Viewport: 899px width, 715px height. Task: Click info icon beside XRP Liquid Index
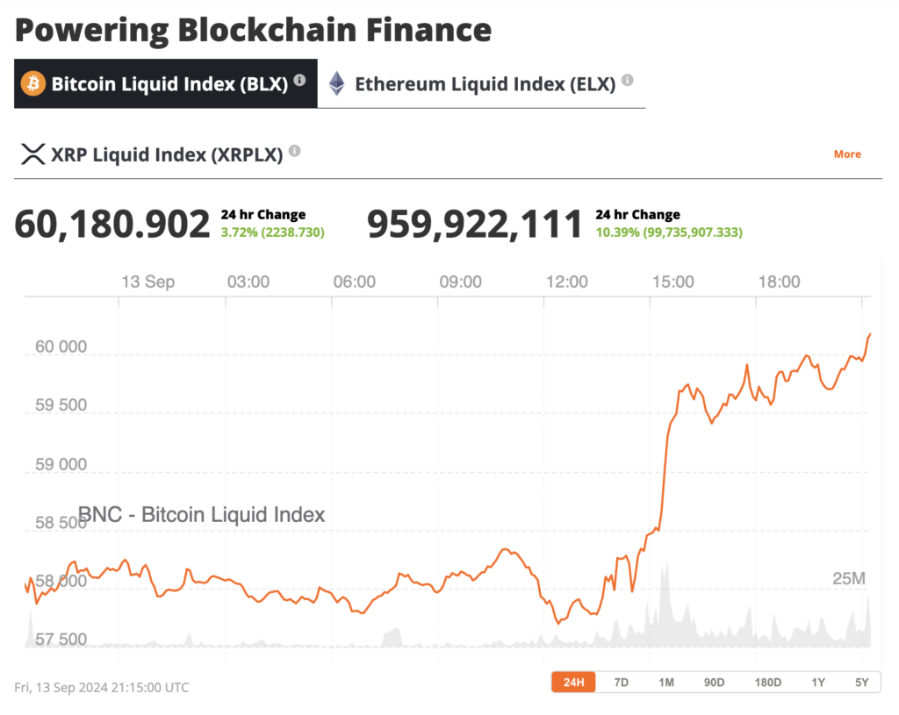pyautogui.click(x=294, y=152)
